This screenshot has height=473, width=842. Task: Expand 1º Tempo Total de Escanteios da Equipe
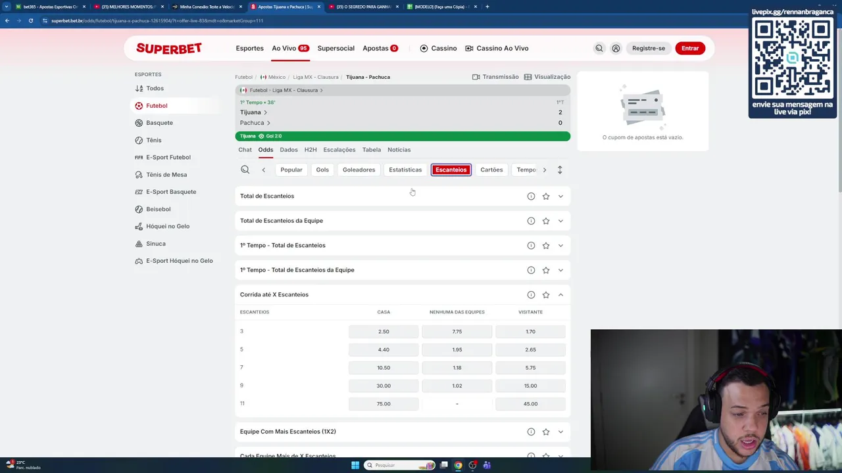tap(560, 270)
